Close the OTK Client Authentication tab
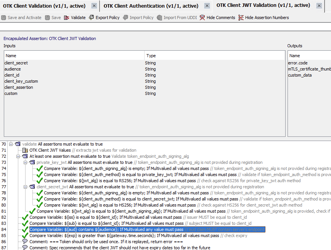Image resolution: width=331 pixels, height=250 pixels. point(207,6)
